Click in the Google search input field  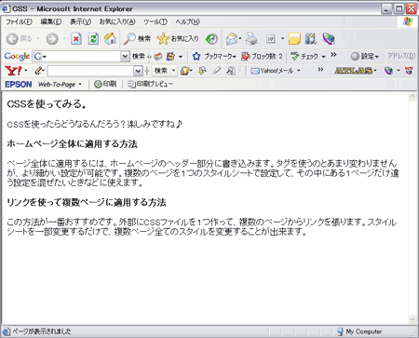[81, 57]
